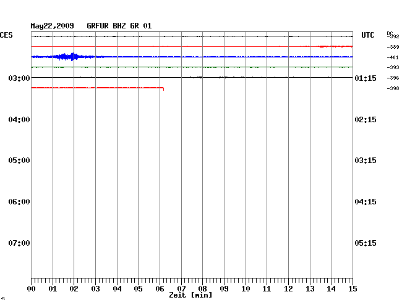Click the 11 minute axis label

(x=267, y=289)
